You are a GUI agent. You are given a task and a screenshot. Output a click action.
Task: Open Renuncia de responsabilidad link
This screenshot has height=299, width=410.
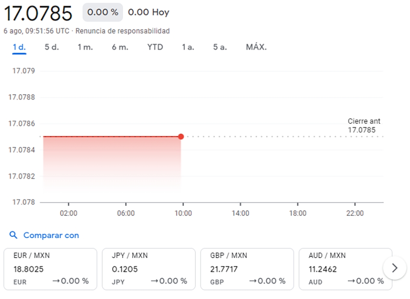(123, 31)
